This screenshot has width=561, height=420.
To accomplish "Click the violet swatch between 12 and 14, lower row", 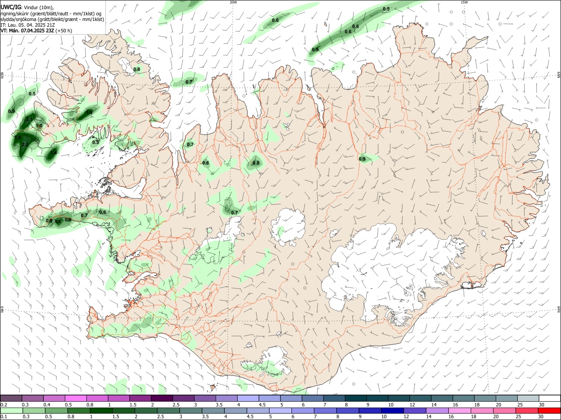I will (x=414, y=410).
